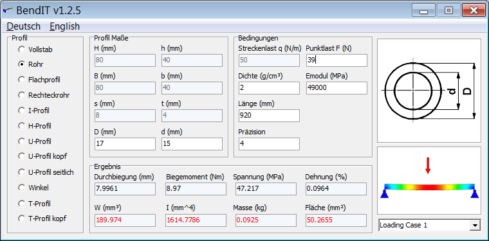This screenshot has height=241, width=489.
Task: Click the red point load arrow
Action: click(x=428, y=165)
